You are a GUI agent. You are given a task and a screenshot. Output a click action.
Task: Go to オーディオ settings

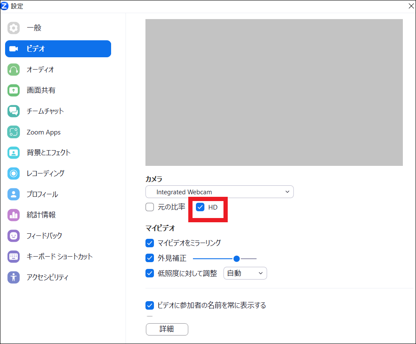coord(58,70)
